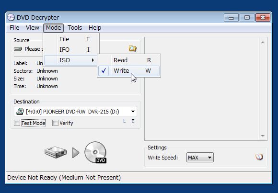Screen dimensions: 278x193
Task: Expand the ISO submenu arrow
Action: [93, 60]
